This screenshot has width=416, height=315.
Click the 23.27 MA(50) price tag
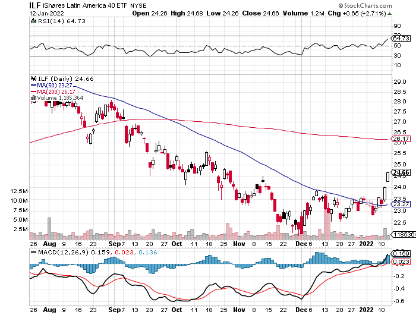(x=401, y=204)
